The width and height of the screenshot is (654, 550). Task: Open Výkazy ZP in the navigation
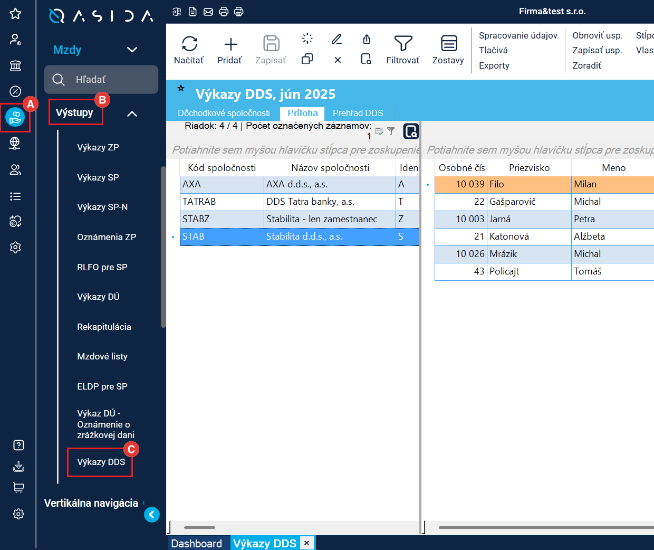tap(98, 147)
